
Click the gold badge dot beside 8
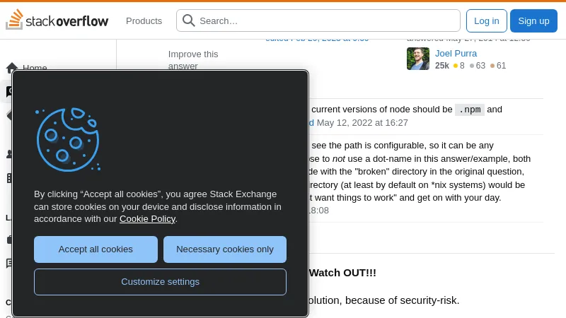coord(456,66)
